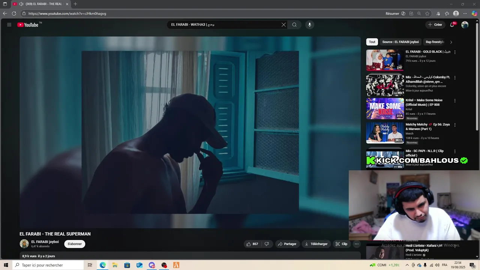Screen dimensions: 480x270
Task: Share the video via Partager
Action: tap(287, 244)
